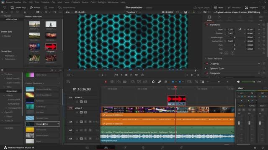Play the timeline in reverse

click(x=121, y=75)
